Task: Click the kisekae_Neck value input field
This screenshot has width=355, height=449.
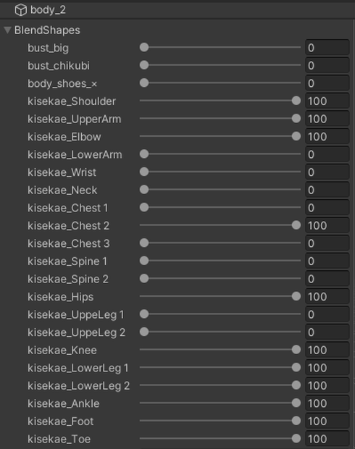Action: click(x=327, y=190)
